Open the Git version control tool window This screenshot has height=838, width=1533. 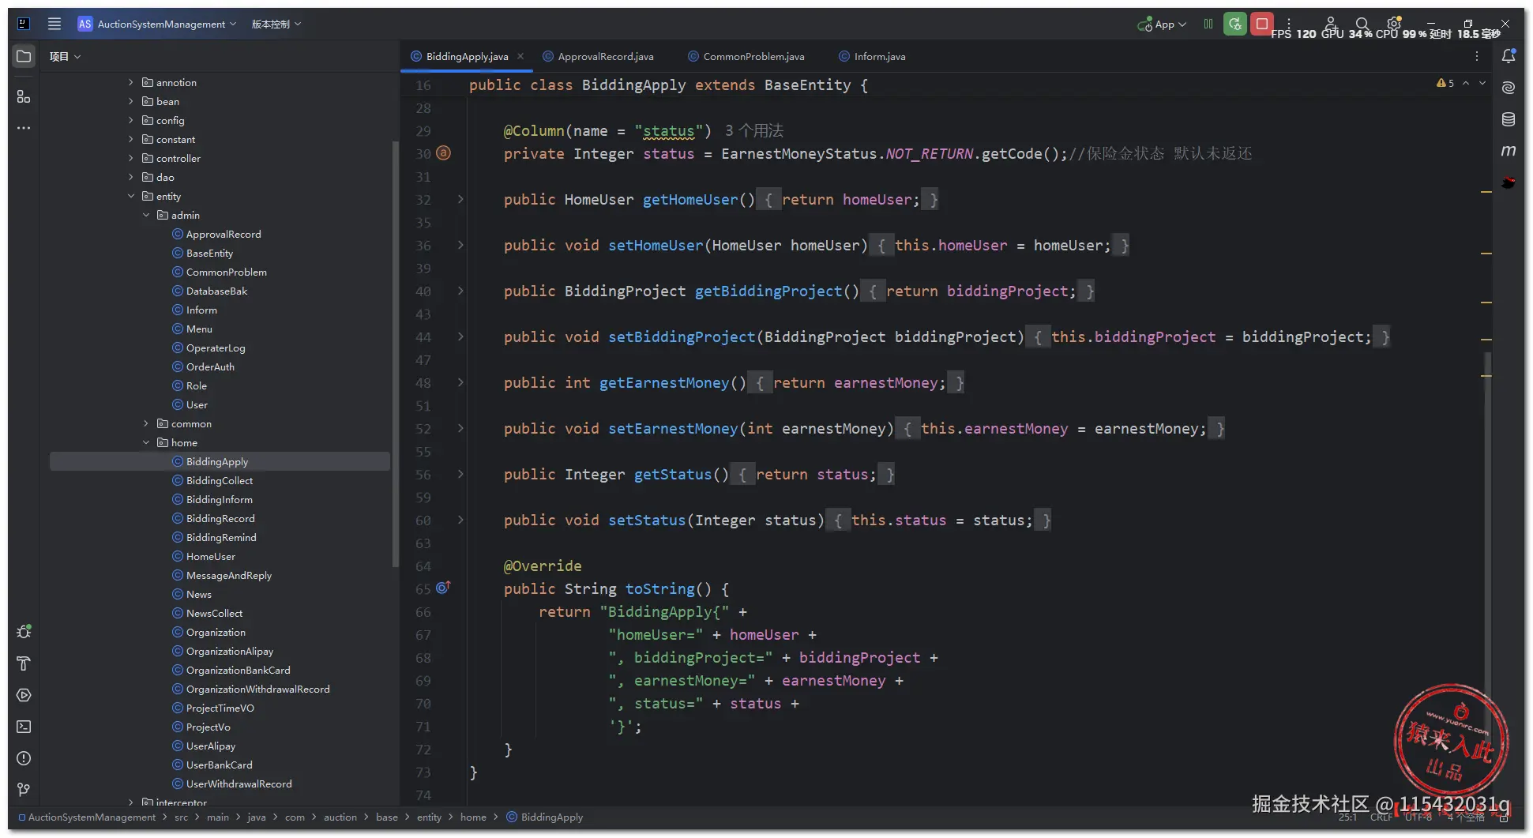(24, 790)
